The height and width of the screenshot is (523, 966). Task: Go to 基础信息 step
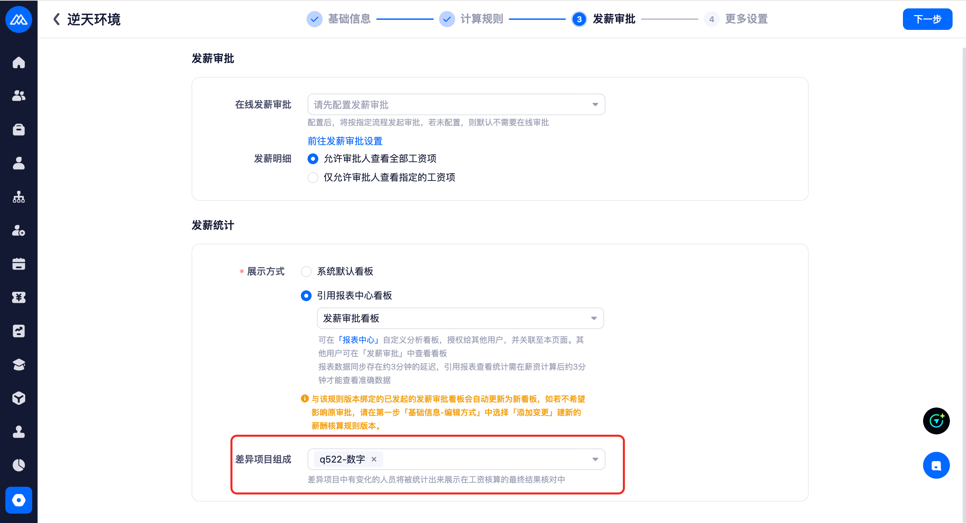tap(349, 19)
